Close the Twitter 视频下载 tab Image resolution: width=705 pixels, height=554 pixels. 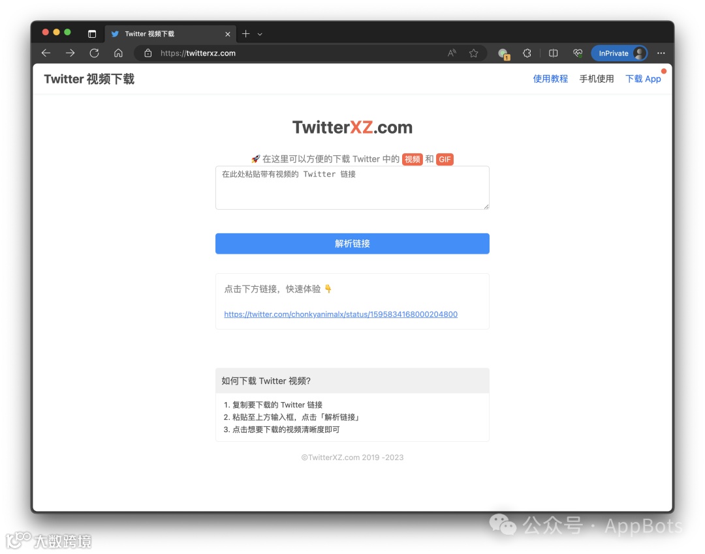click(228, 34)
